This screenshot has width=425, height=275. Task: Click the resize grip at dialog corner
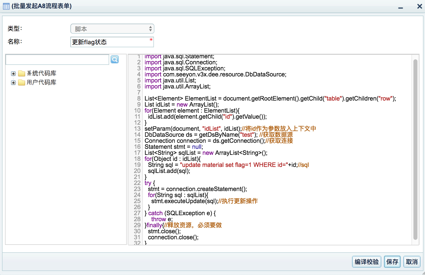click(x=423, y=273)
